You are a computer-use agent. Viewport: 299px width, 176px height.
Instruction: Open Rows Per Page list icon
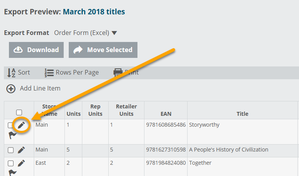pyautogui.click(x=49, y=72)
